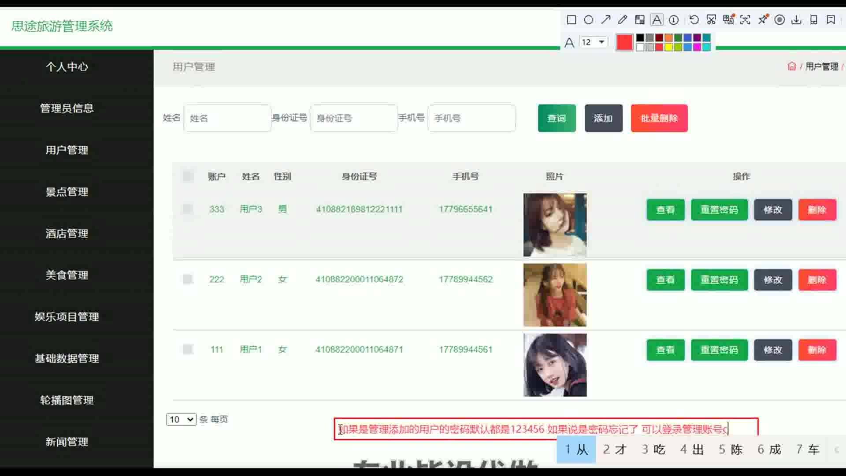Select the mosaic blur tool
Image resolution: width=846 pixels, height=476 pixels.
[x=639, y=20]
